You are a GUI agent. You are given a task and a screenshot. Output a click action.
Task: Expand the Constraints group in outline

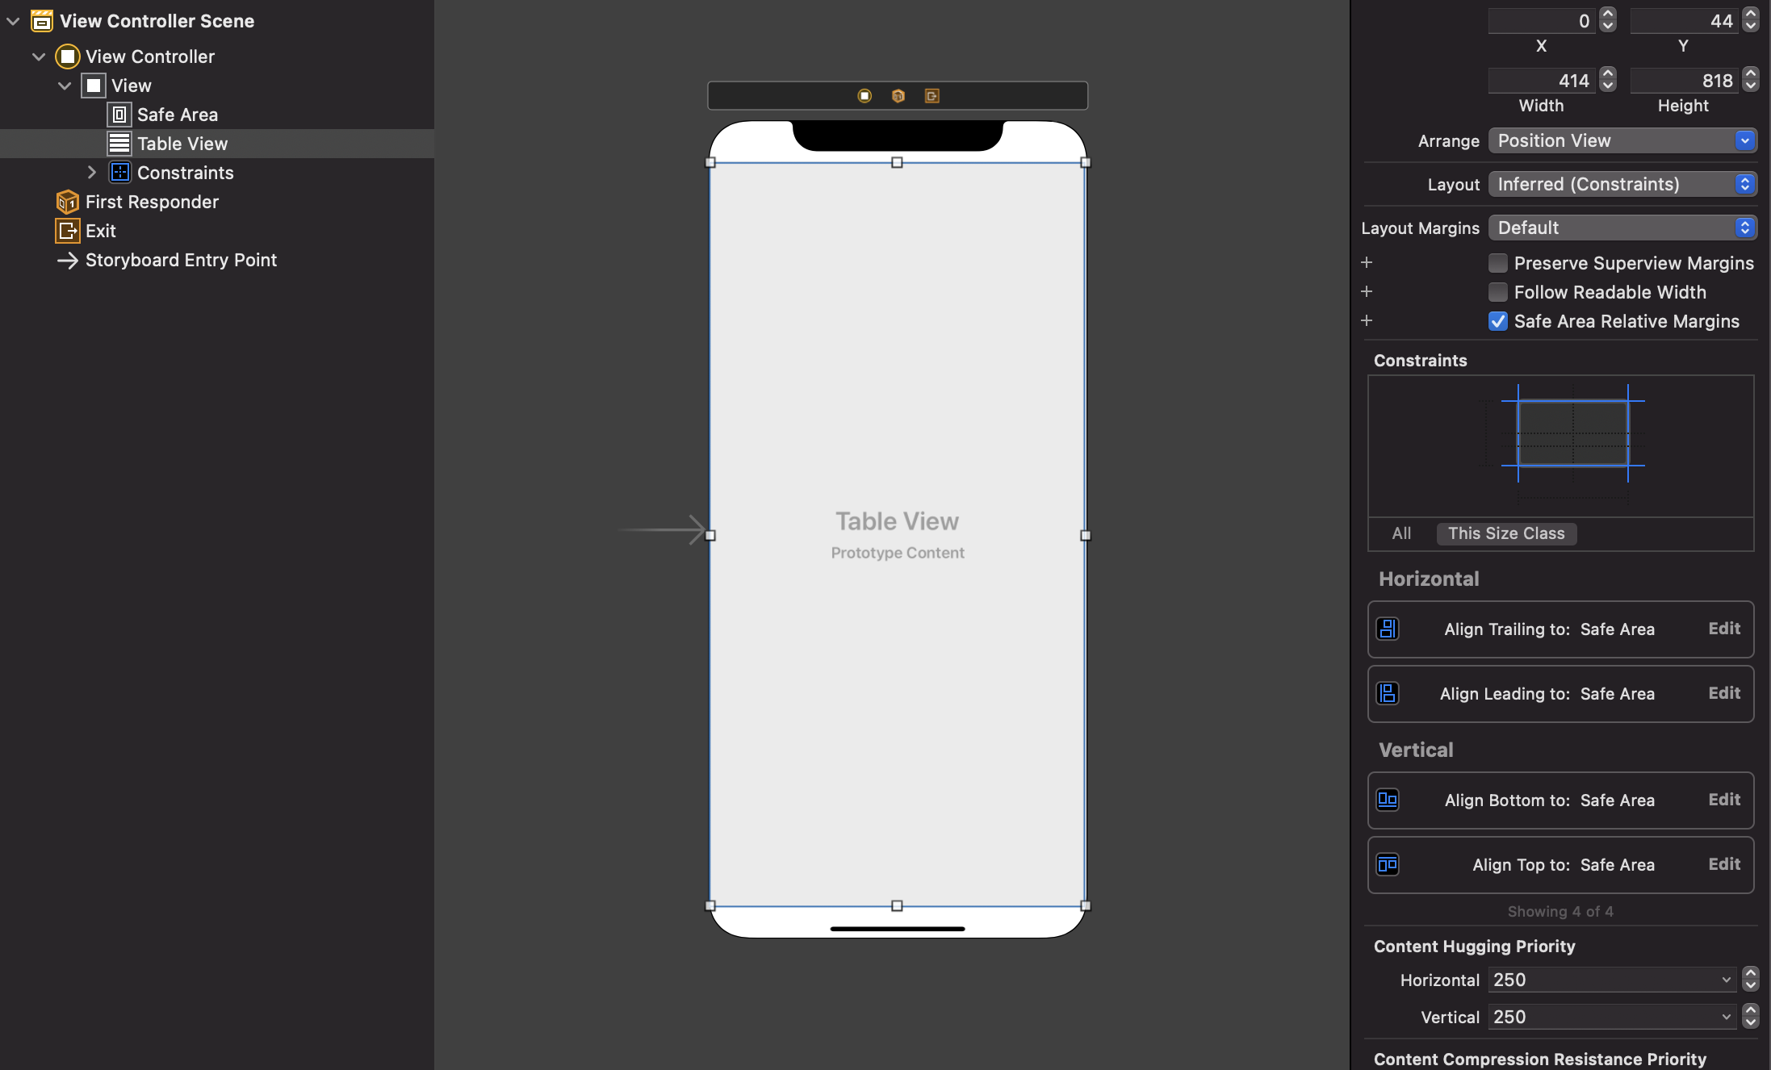click(91, 173)
